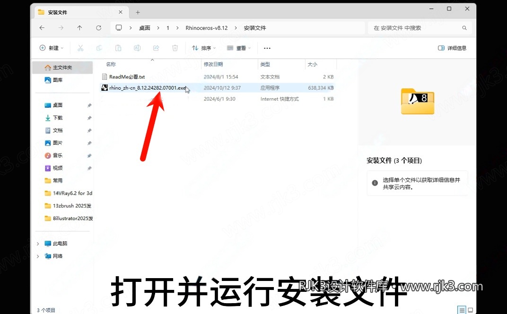Viewport: 507px width, 314px height.
Task: Click the PC icon in address bar
Action: pos(119,28)
